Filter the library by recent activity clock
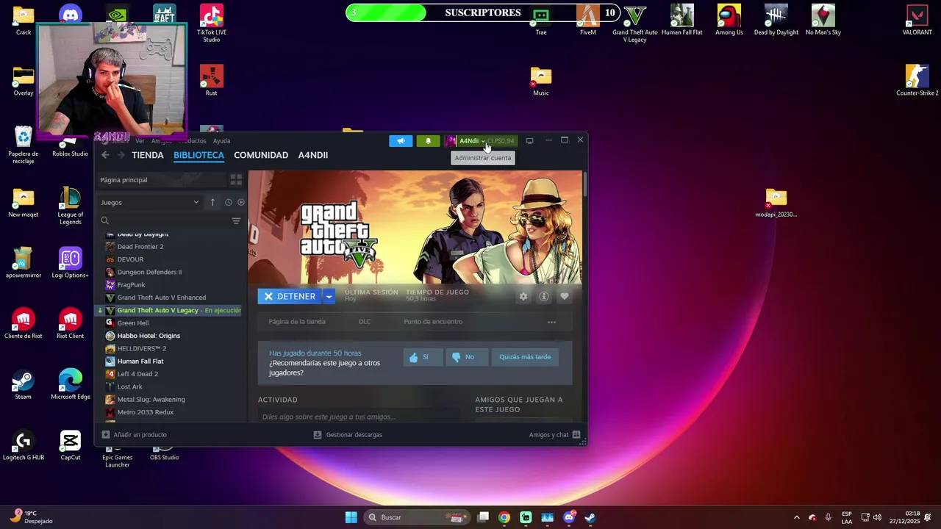The height and width of the screenshot is (529, 941). [229, 202]
